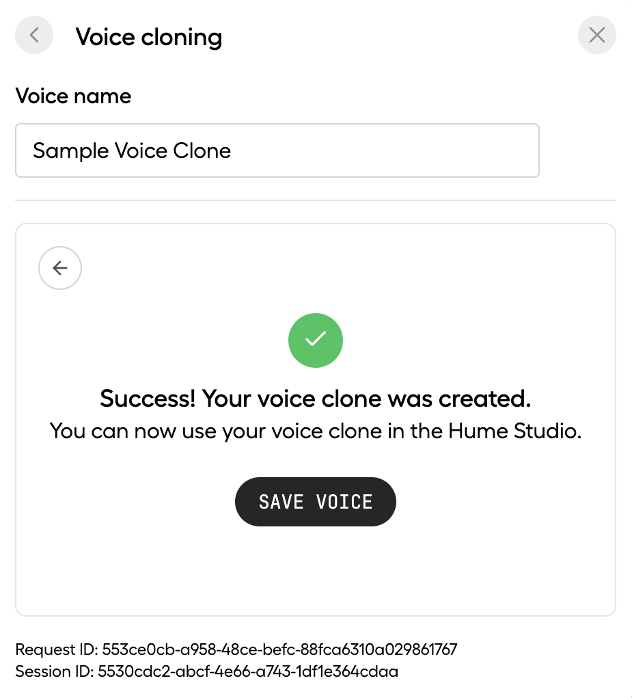Click the Session ID value starting with 5530cdc2
632x698 pixels.
click(249, 671)
